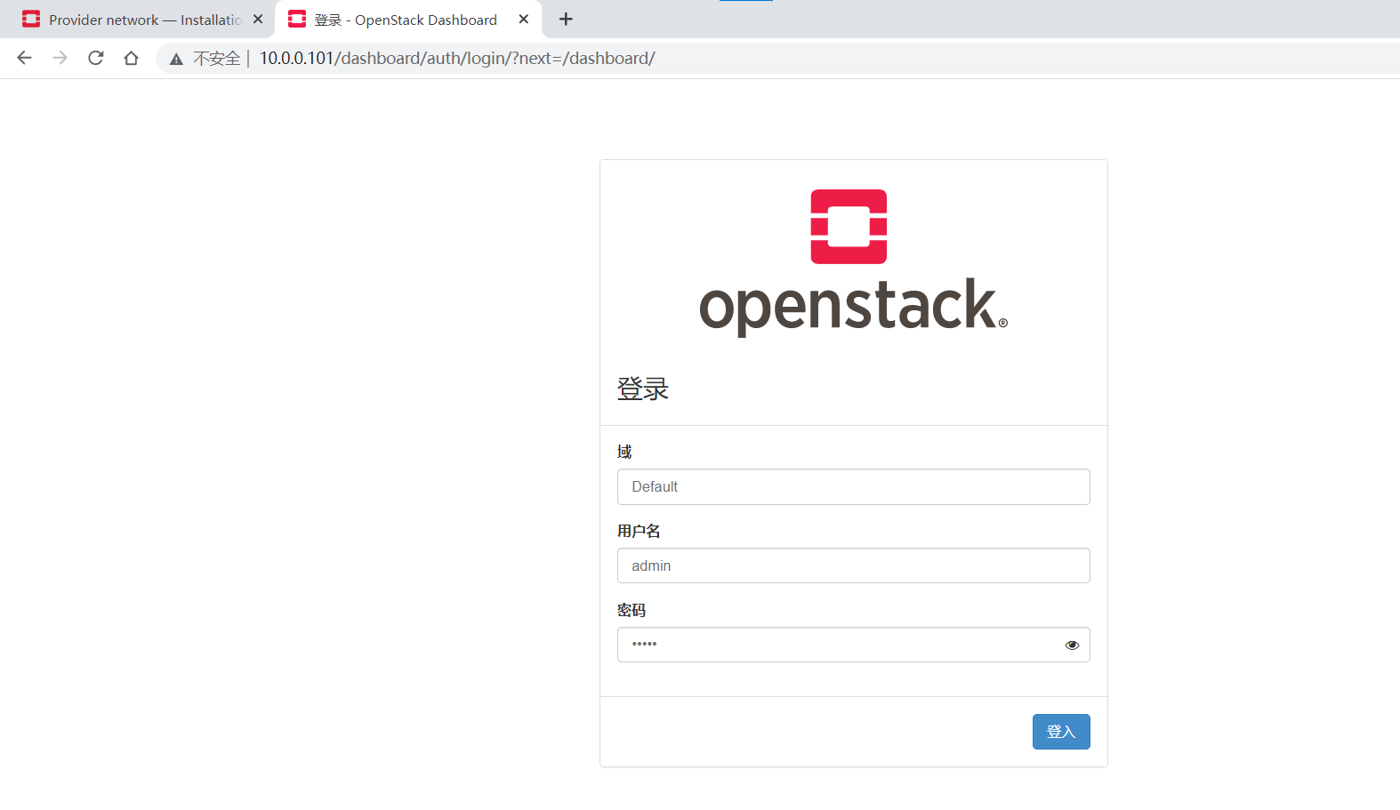Click the browser back arrow

(x=24, y=58)
